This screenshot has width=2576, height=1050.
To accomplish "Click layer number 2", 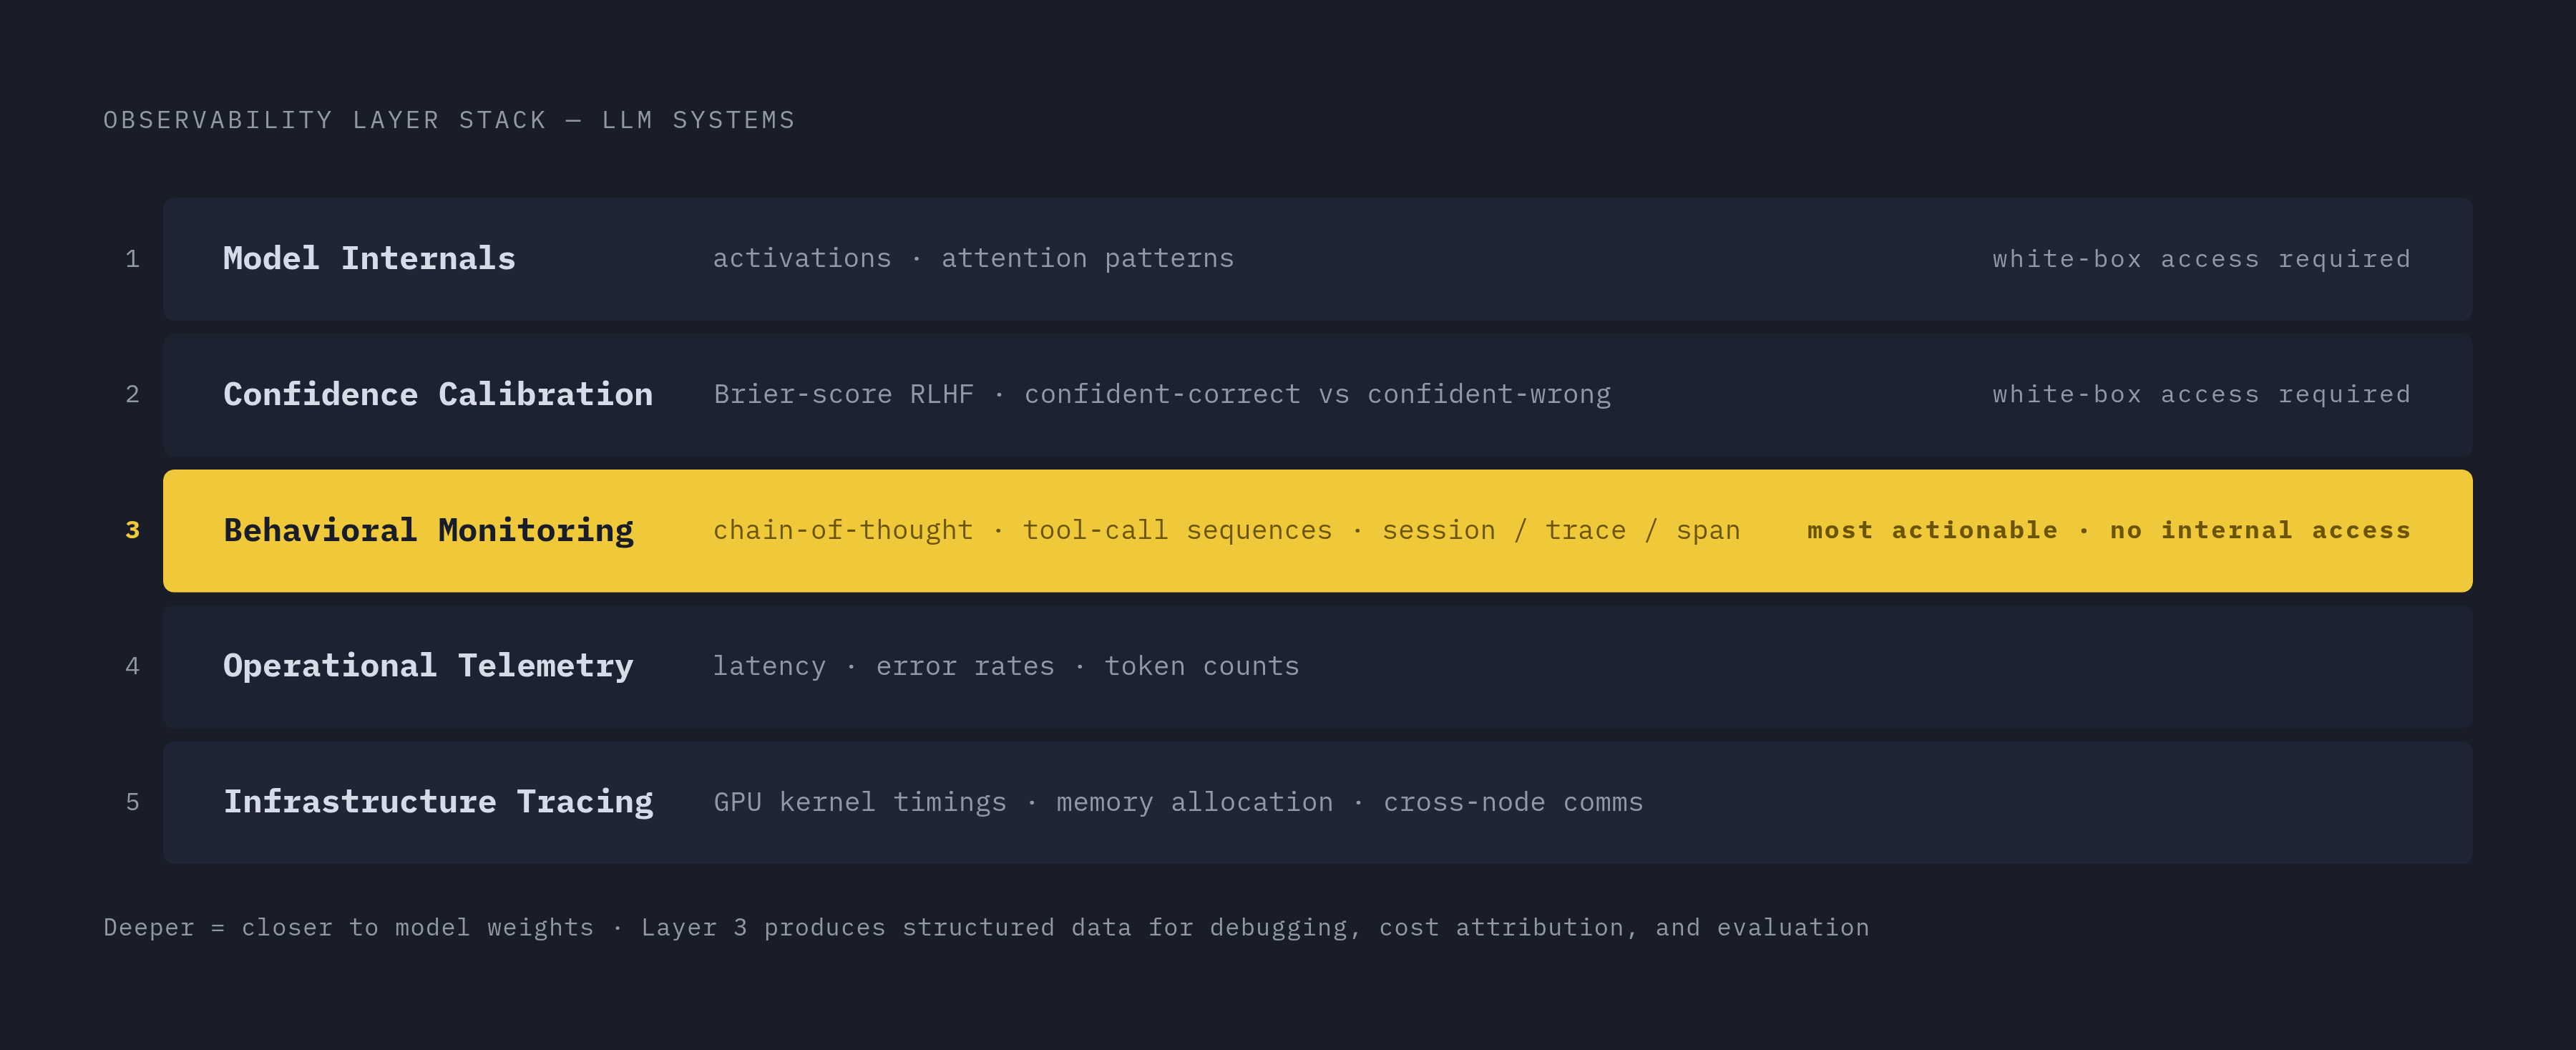I will pyautogui.click(x=132, y=394).
